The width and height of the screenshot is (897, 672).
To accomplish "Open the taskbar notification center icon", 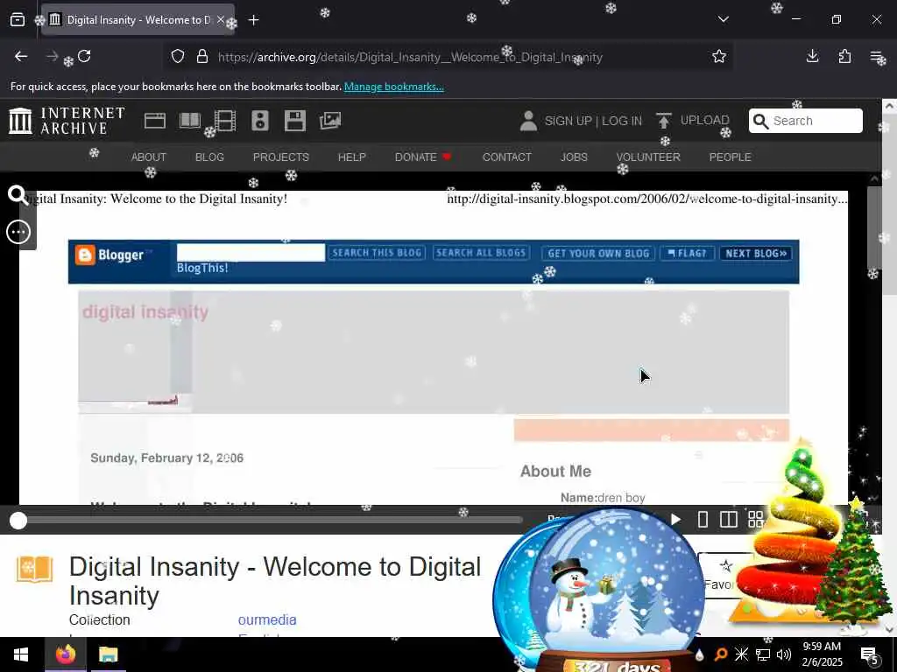I will coord(869,654).
